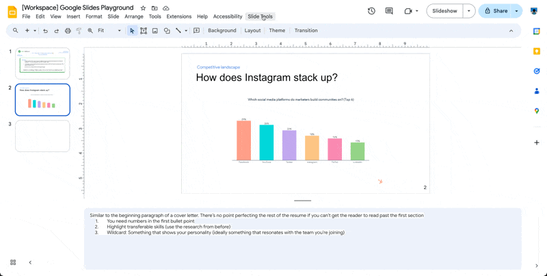Choose the Select arrow tool
The image size is (547, 276).
(x=132, y=31)
